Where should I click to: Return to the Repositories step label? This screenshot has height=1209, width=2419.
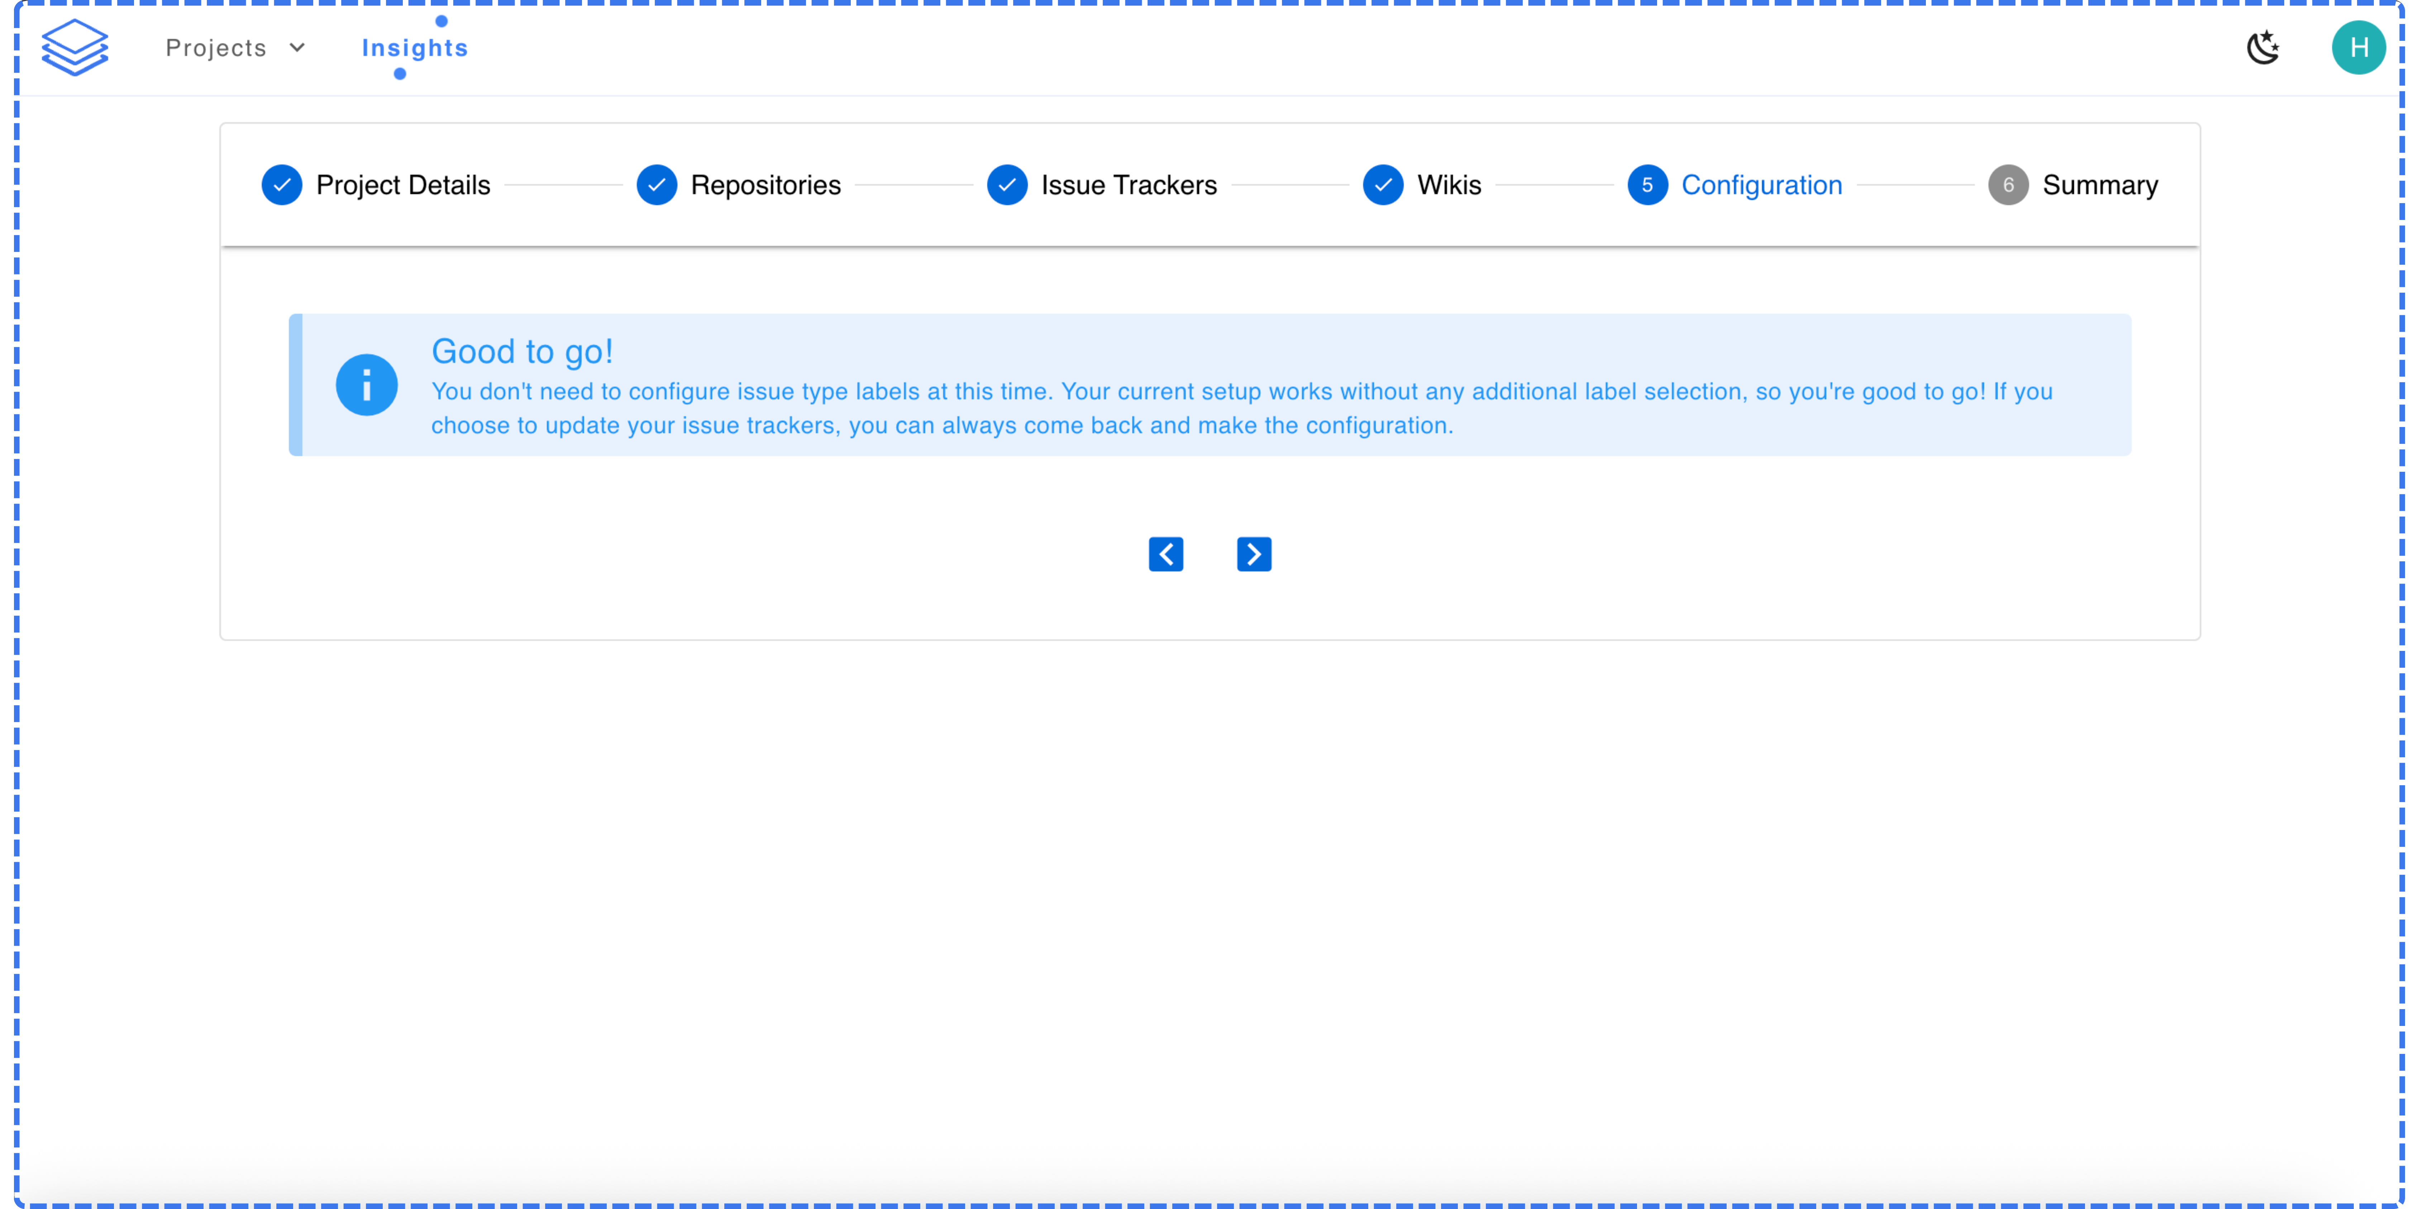coord(765,185)
